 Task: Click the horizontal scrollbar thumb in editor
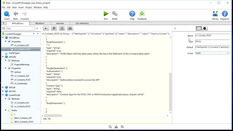tap(53, 116)
